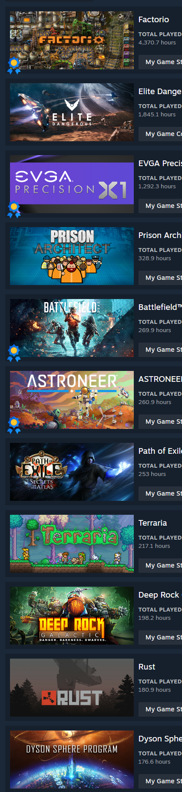
Task: Click the Elite Dangerous game title text
Action: [160, 92]
